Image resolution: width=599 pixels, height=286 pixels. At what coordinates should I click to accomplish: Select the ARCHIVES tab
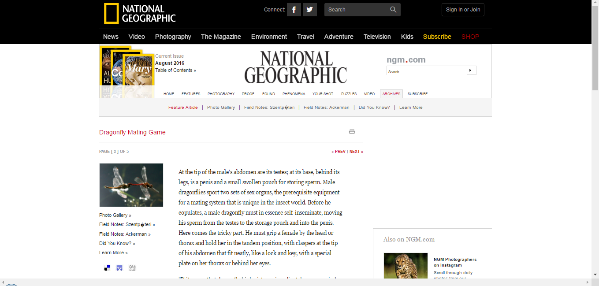391,94
